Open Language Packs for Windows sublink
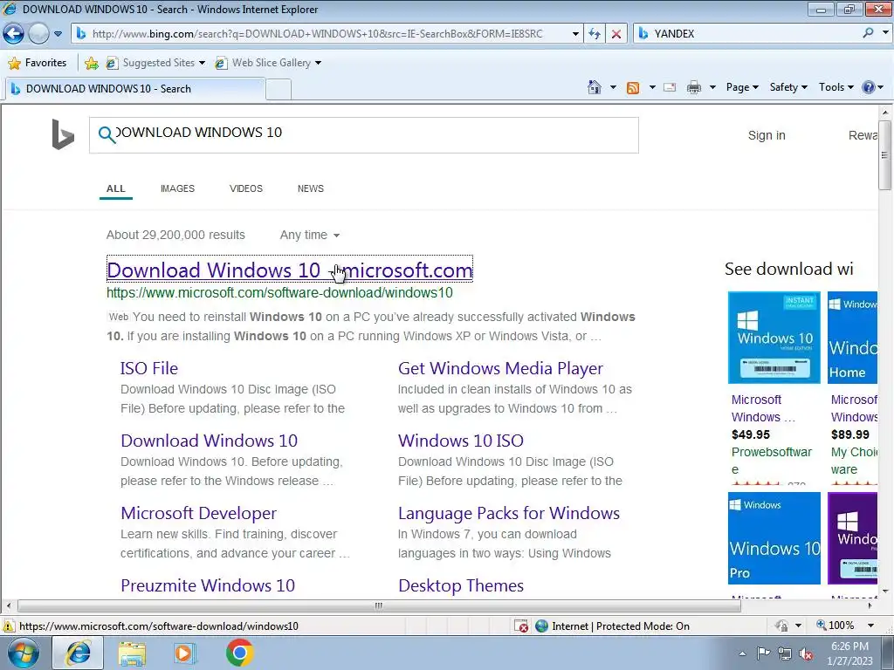 tap(509, 513)
